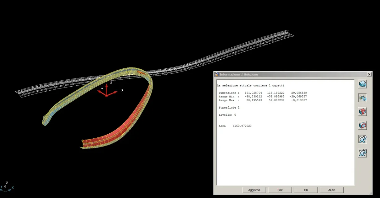Viewport: 380px width, 198px height.
Task: Click the fourth icon with red arc on cube
Action: [x=362, y=125]
